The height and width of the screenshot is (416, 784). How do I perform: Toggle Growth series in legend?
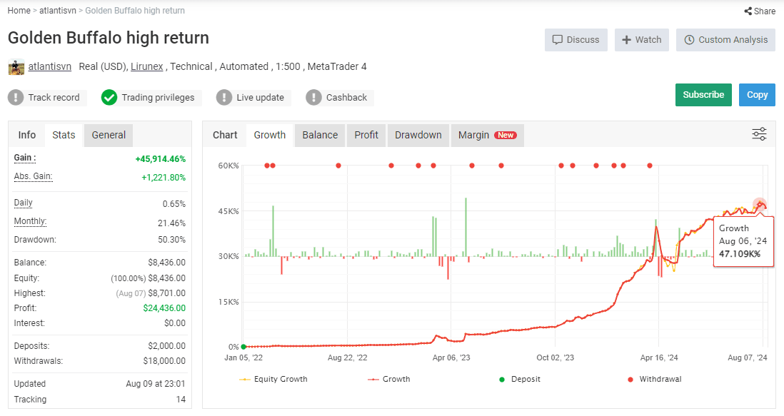[389, 379]
